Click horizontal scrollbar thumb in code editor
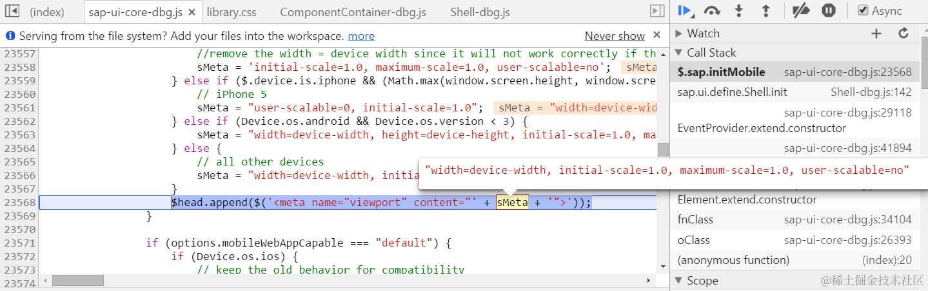This screenshot has width=928, height=291. point(78,281)
